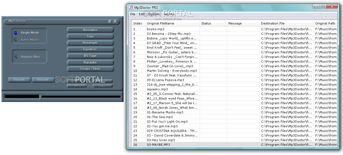Click the Mp3Doctor PRO title bar music icon
This screenshot has height=155, width=343.
[x=131, y=7]
